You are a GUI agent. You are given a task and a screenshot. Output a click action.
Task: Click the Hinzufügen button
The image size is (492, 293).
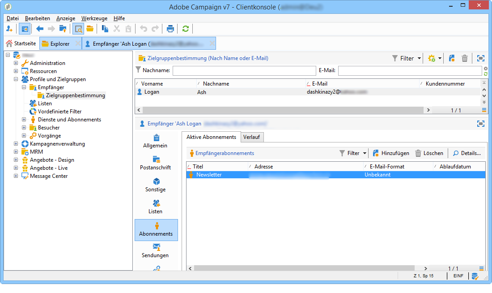coord(391,153)
